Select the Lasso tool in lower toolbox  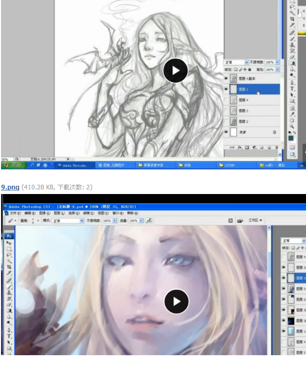[9, 255]
